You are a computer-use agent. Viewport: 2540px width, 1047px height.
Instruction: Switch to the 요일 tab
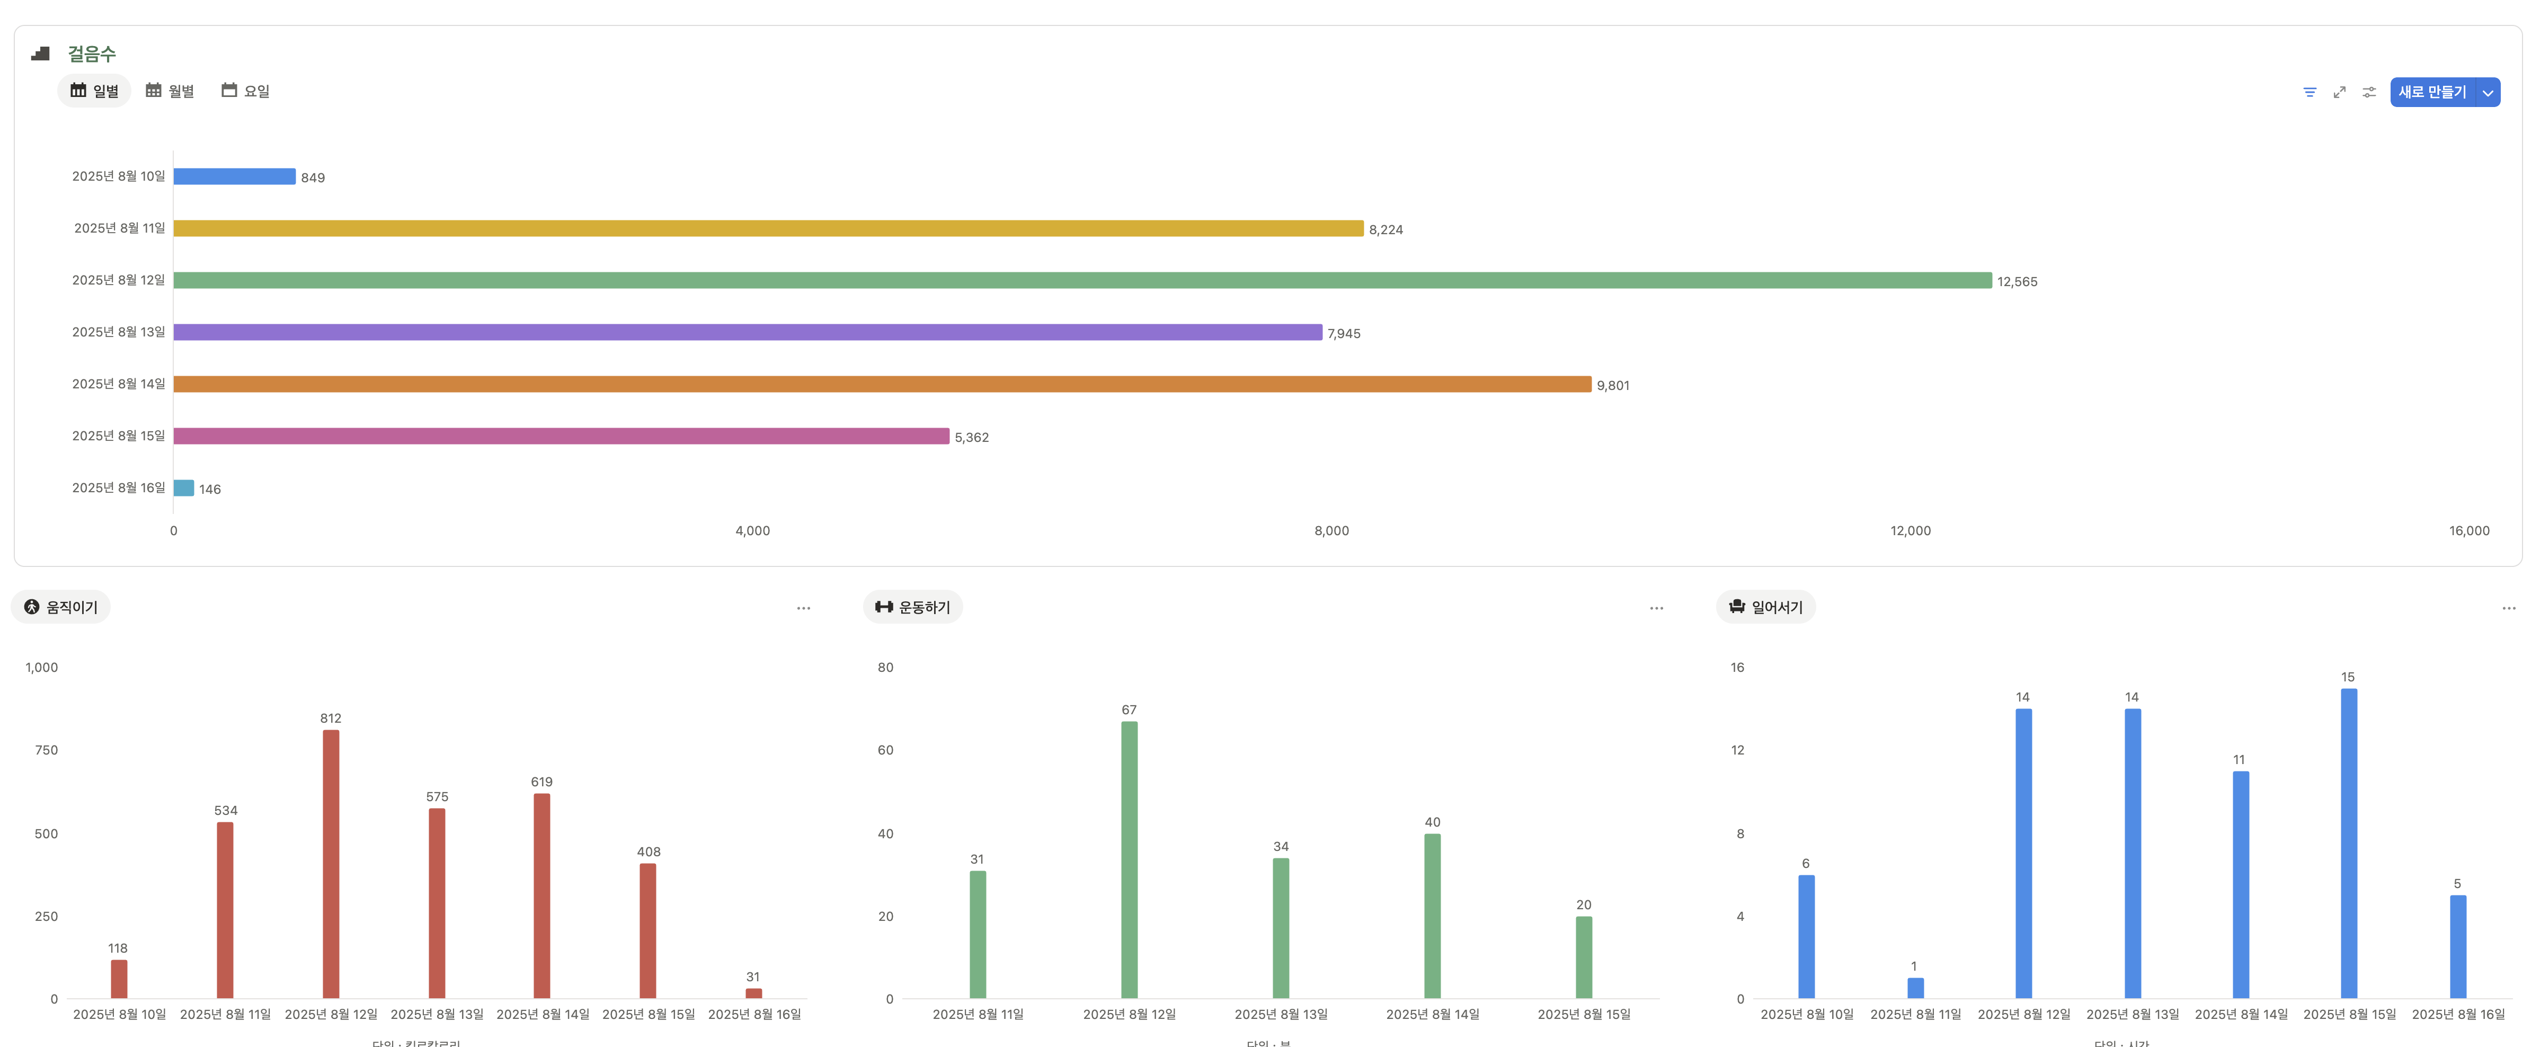245,91
